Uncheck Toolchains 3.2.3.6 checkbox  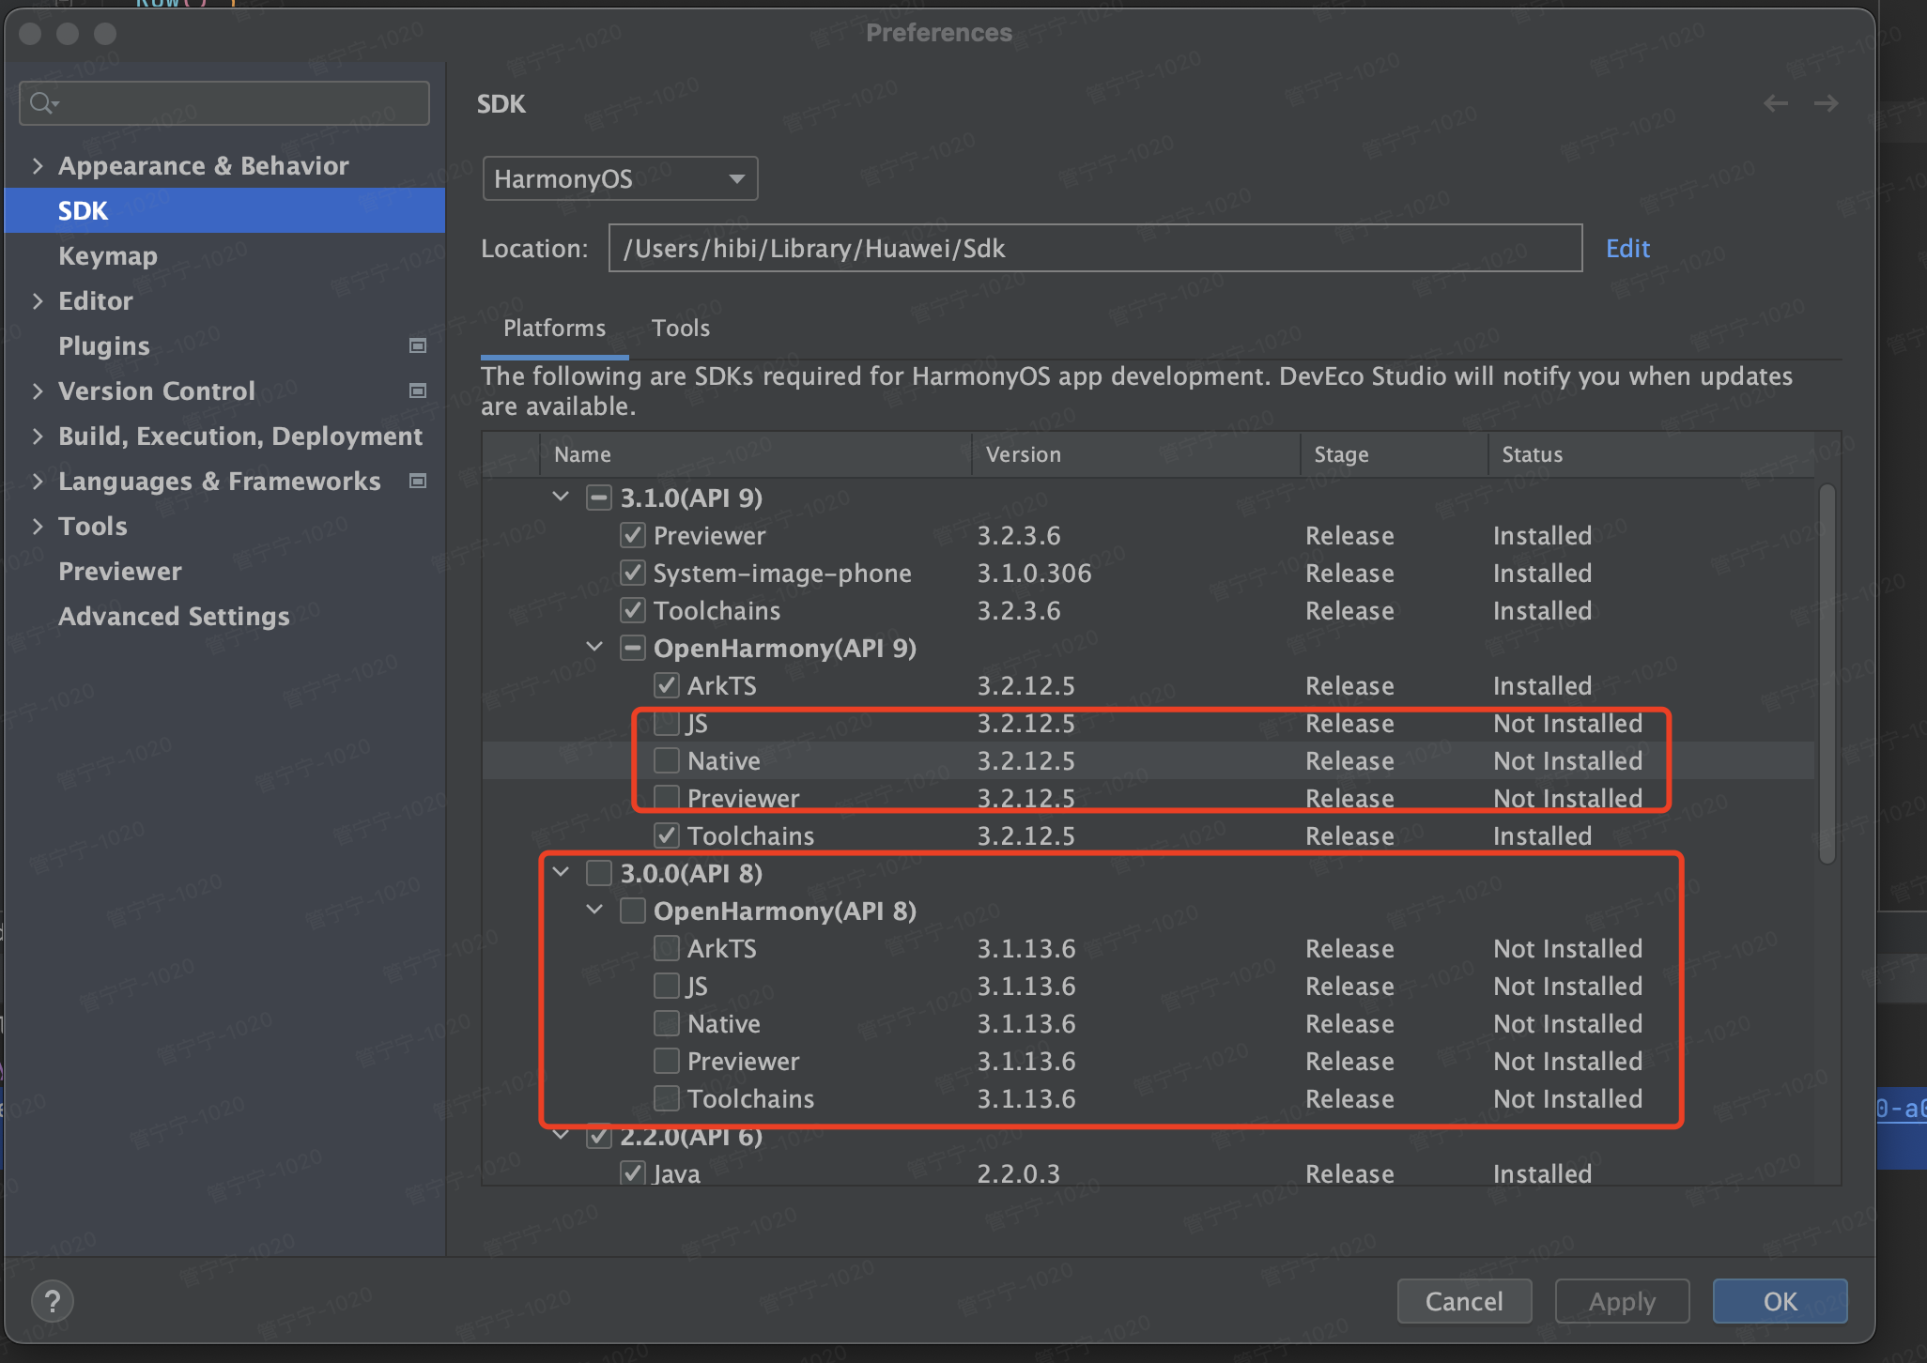[x=633, y=610]
